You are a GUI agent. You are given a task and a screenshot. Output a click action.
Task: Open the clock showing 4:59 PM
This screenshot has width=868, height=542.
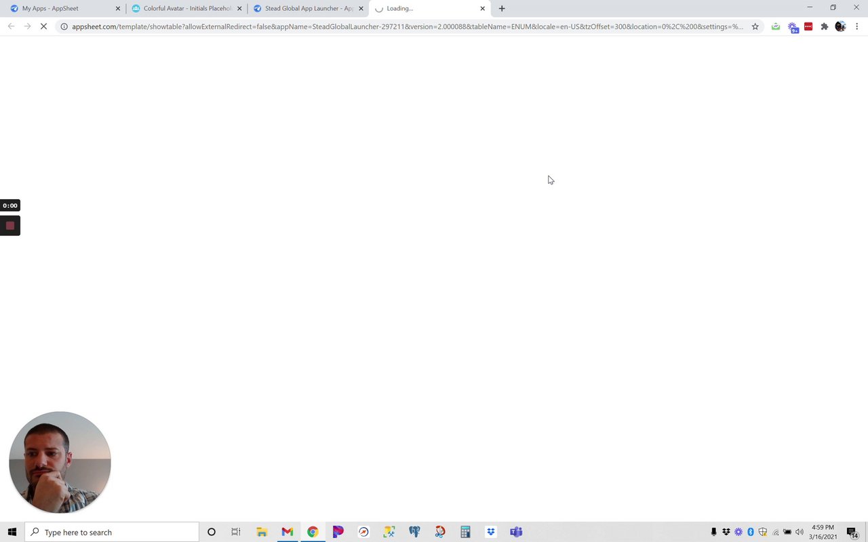[823, 532]
